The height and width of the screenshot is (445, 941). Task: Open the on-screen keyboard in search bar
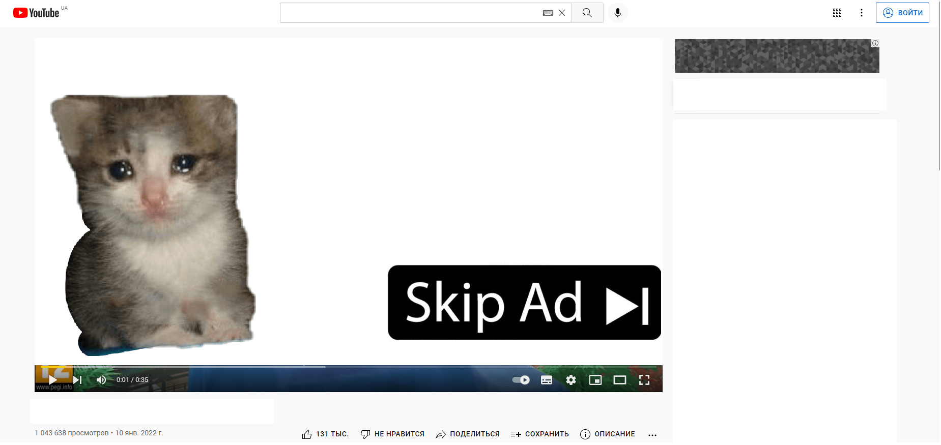point(548,13)
